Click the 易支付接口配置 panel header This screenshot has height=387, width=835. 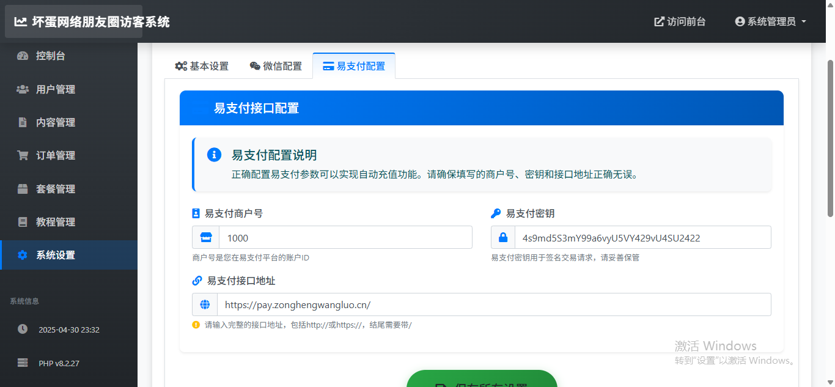click(482, 108)
